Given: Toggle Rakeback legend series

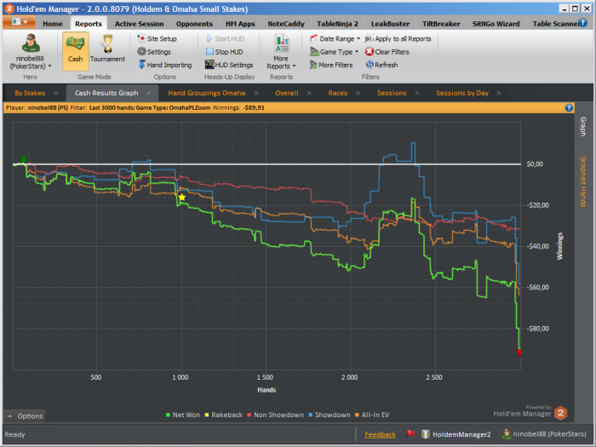Looking at the screenshot, I should [223, 415].
